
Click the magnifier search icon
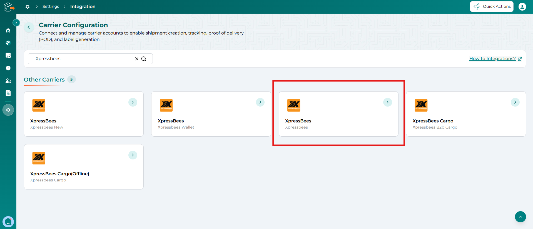tap(144, 59)
